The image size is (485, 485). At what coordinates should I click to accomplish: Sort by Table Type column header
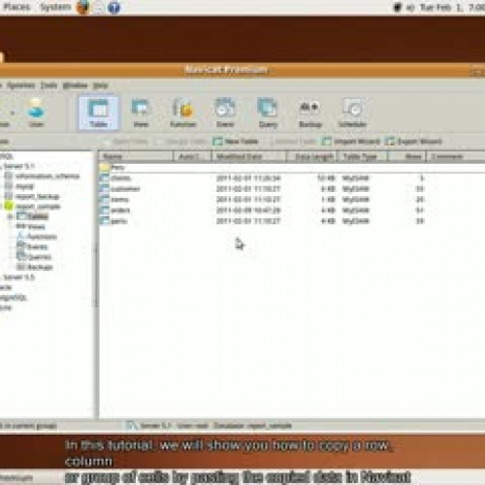[x=362, y=156]
